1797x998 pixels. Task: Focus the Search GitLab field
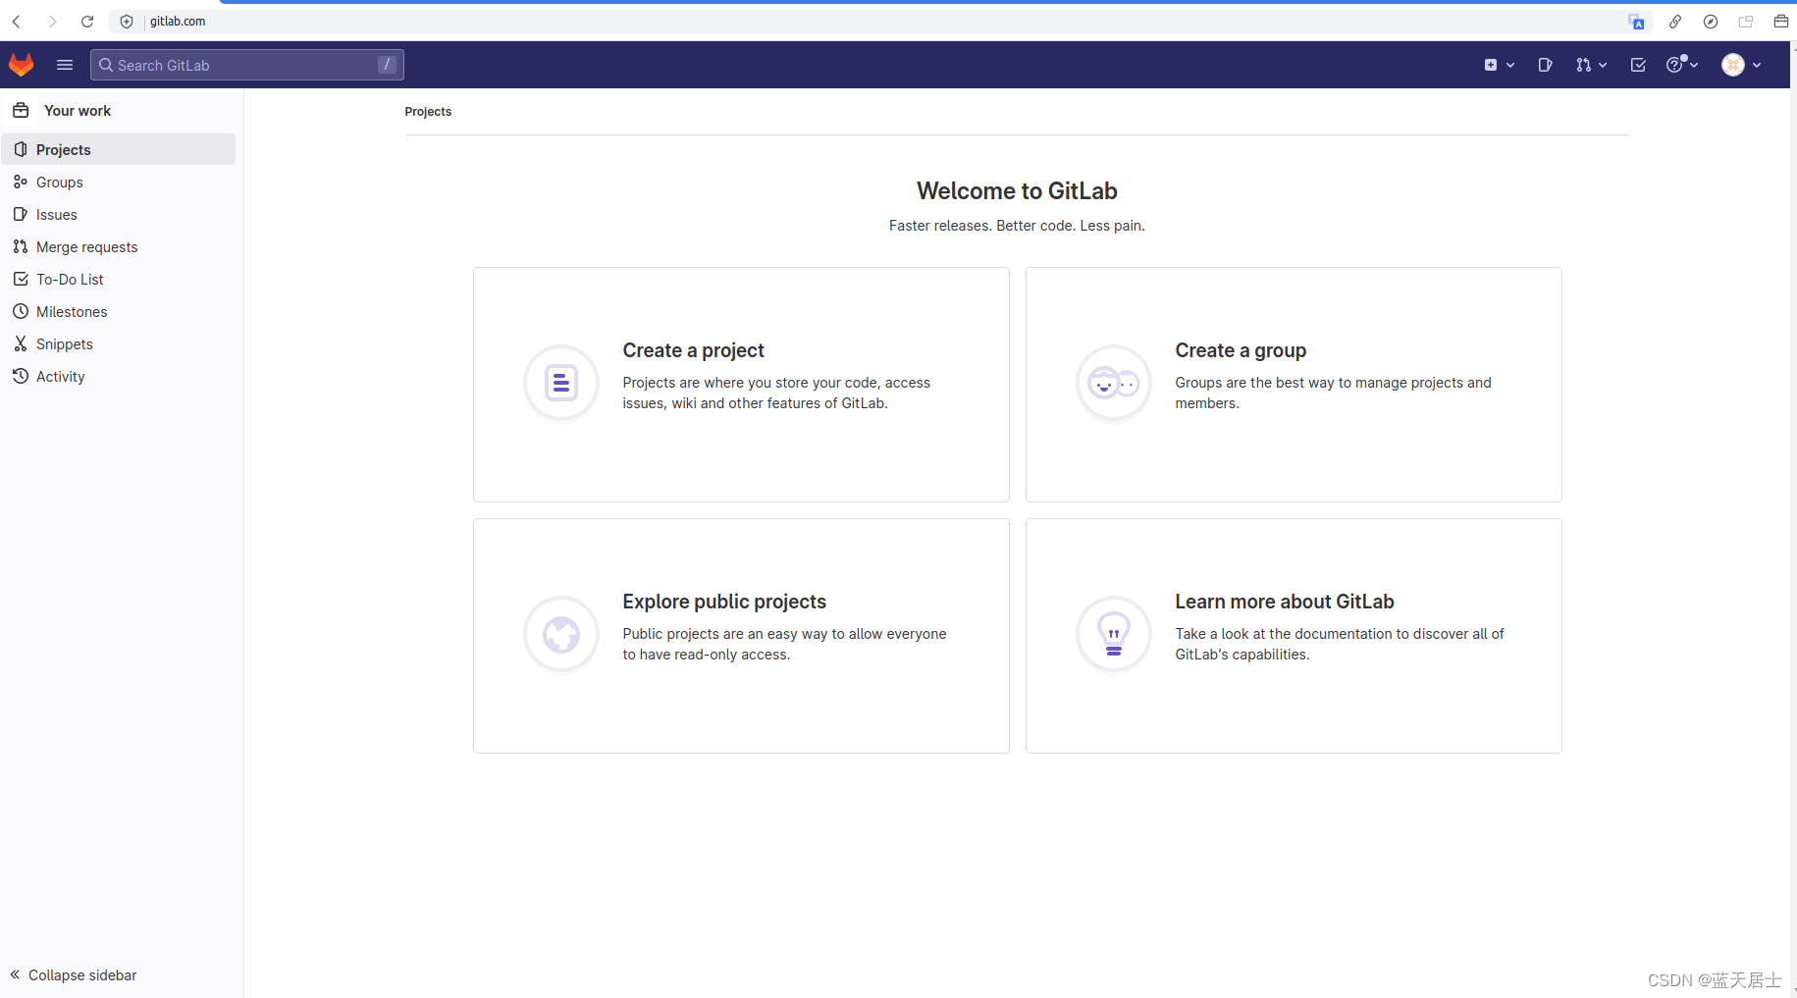[247, 65]
